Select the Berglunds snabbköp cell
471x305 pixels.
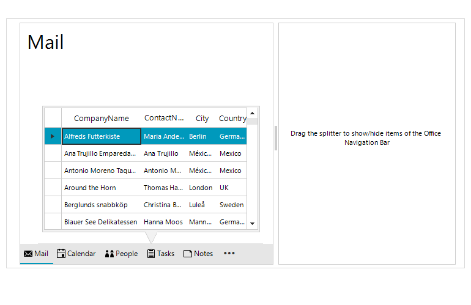point(101,205)
